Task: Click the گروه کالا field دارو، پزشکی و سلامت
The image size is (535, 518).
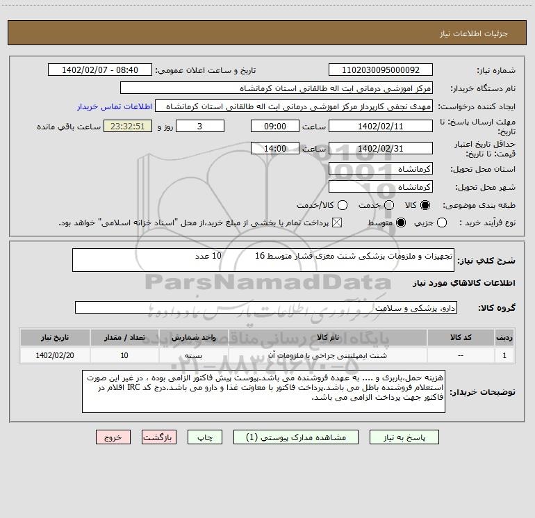Action: (x=266, y=307)
